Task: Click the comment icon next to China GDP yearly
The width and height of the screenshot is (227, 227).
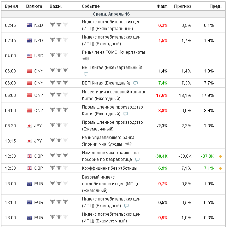Action: pos(135,83)
